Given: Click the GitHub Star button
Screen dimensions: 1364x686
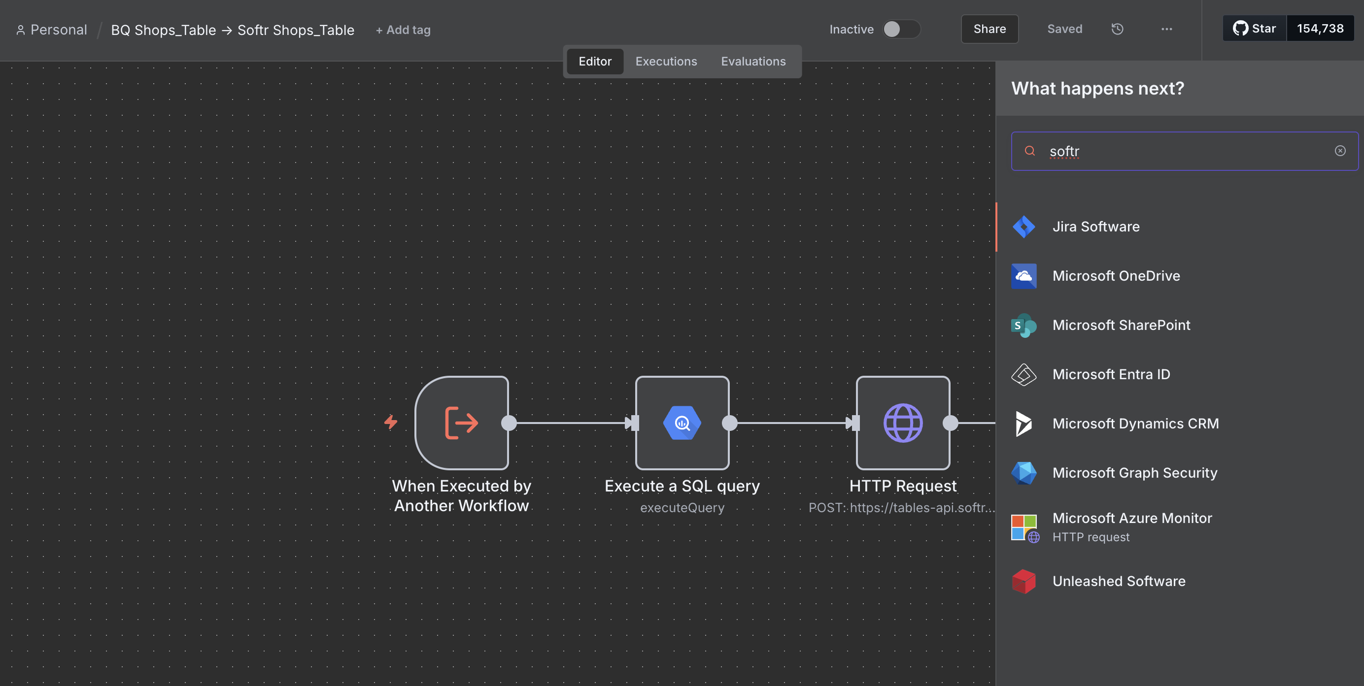Looking at the screenshot, I should coord(1254,29).
